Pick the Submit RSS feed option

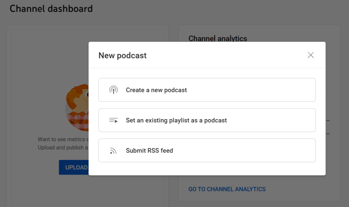207,150
